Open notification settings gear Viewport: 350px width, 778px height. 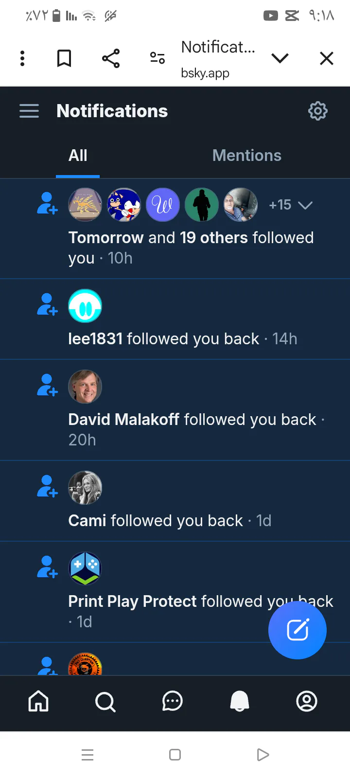(318, 111)
